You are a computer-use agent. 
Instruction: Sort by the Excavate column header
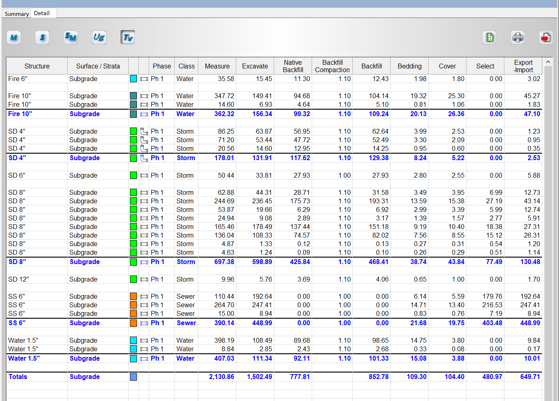pyautogui.click(x=255, y=66)
